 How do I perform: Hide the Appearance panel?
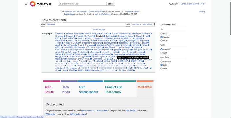[x=174, y=25]
